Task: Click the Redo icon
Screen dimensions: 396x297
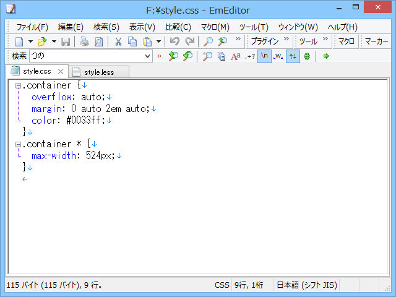Action: pos(190,41)
